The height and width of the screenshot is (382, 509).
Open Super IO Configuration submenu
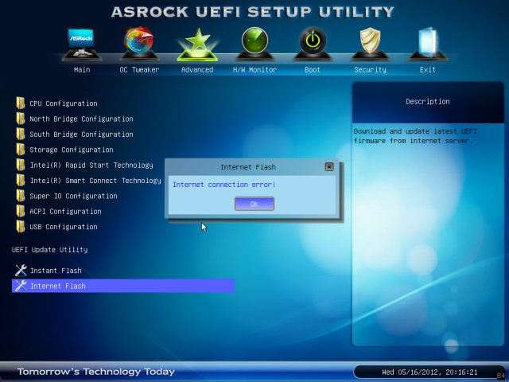(73, 196)
